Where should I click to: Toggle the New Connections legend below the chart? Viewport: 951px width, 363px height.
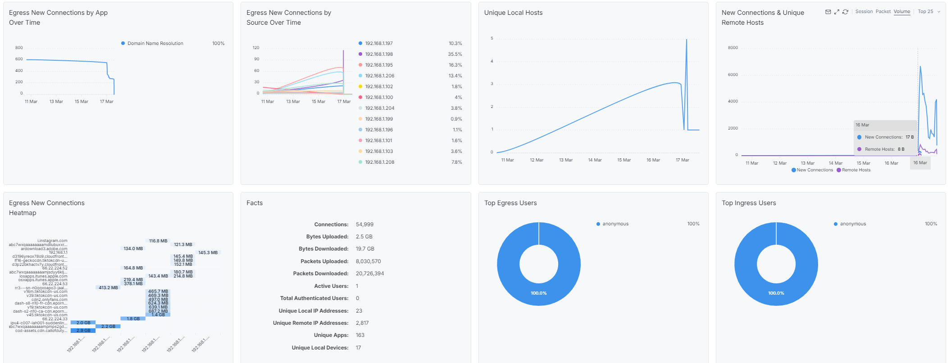pyautogui.click(x=812, y=170)
